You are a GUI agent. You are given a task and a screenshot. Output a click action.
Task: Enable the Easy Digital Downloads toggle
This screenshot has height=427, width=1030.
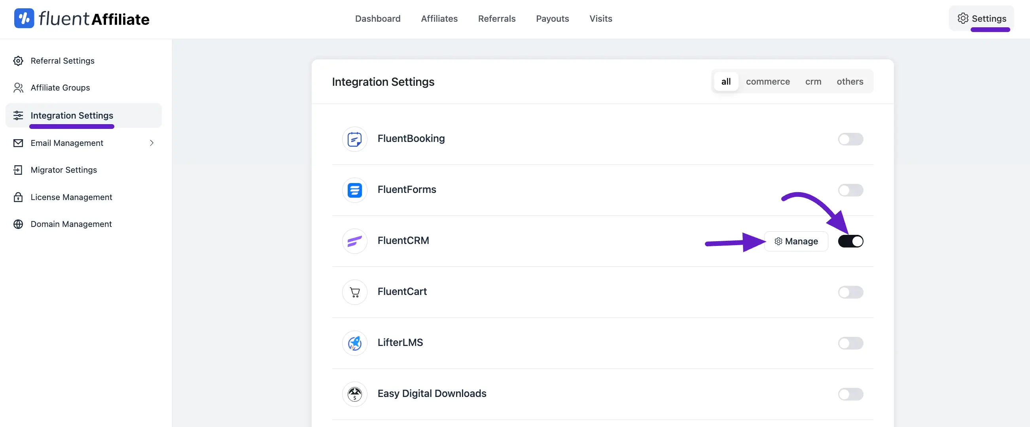850,394
